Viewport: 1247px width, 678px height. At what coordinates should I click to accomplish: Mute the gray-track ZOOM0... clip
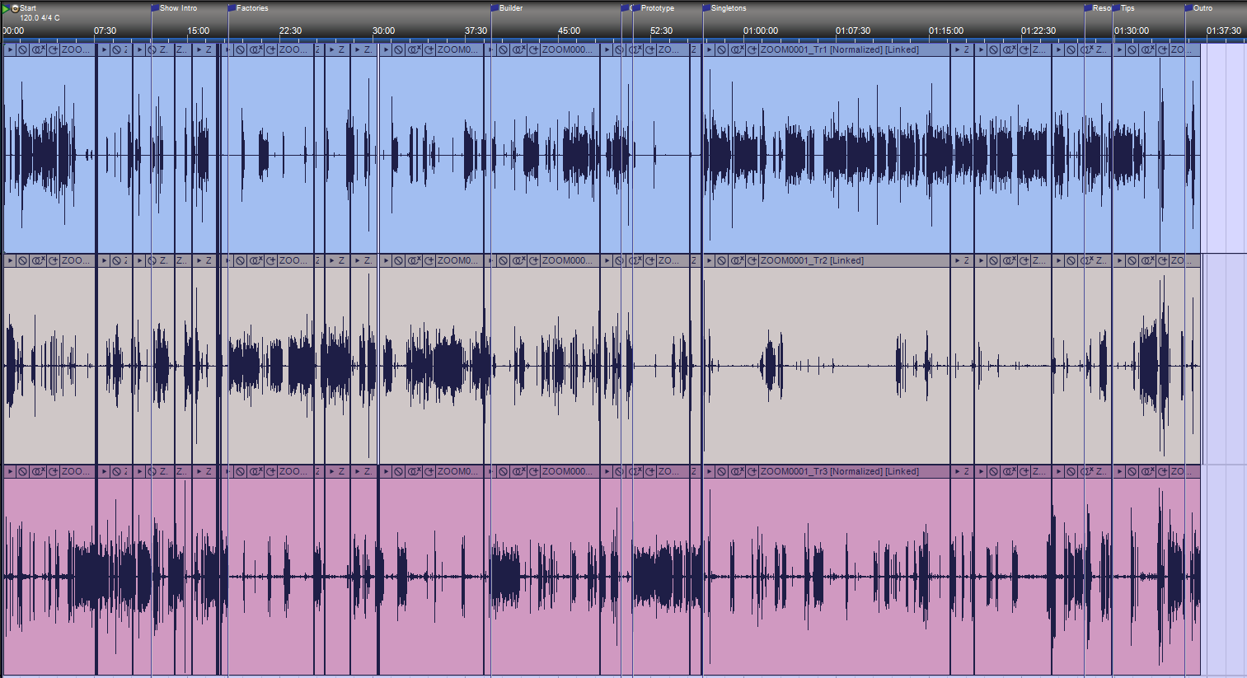tap(398, 260)
